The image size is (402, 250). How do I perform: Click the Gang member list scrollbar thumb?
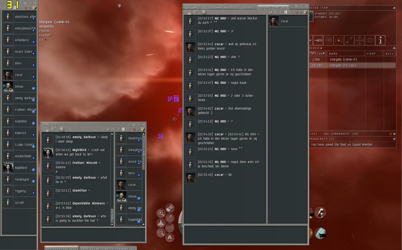click(143, 153)
